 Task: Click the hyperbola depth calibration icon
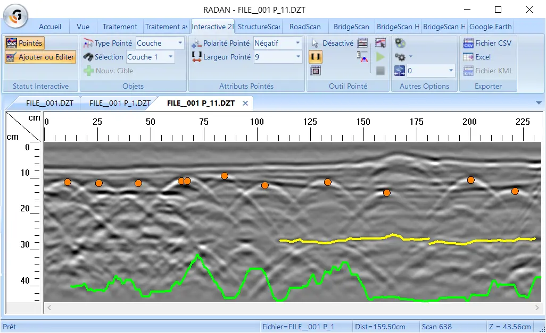tap(362, 57)
